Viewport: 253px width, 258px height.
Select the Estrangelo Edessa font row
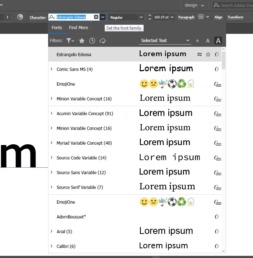[135, 54]
